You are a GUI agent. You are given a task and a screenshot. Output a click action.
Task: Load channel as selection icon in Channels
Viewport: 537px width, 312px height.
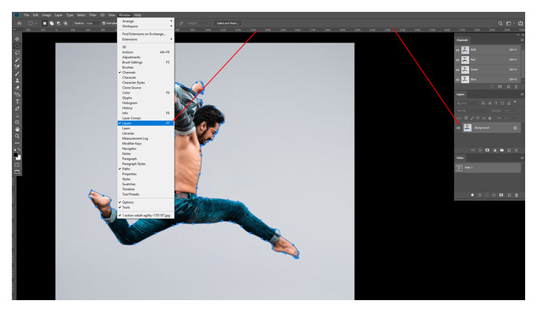(x=492, y=87)
